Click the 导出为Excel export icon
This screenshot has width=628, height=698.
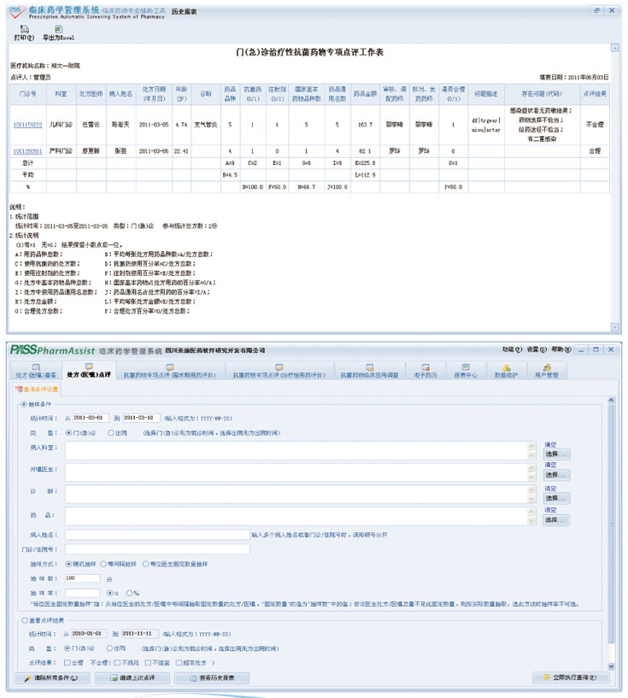58,29
